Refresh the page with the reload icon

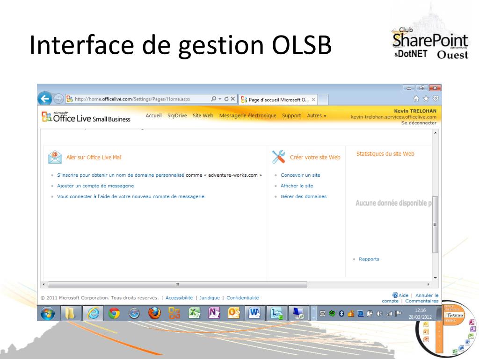pyautogui.click(x=226, y=99)
